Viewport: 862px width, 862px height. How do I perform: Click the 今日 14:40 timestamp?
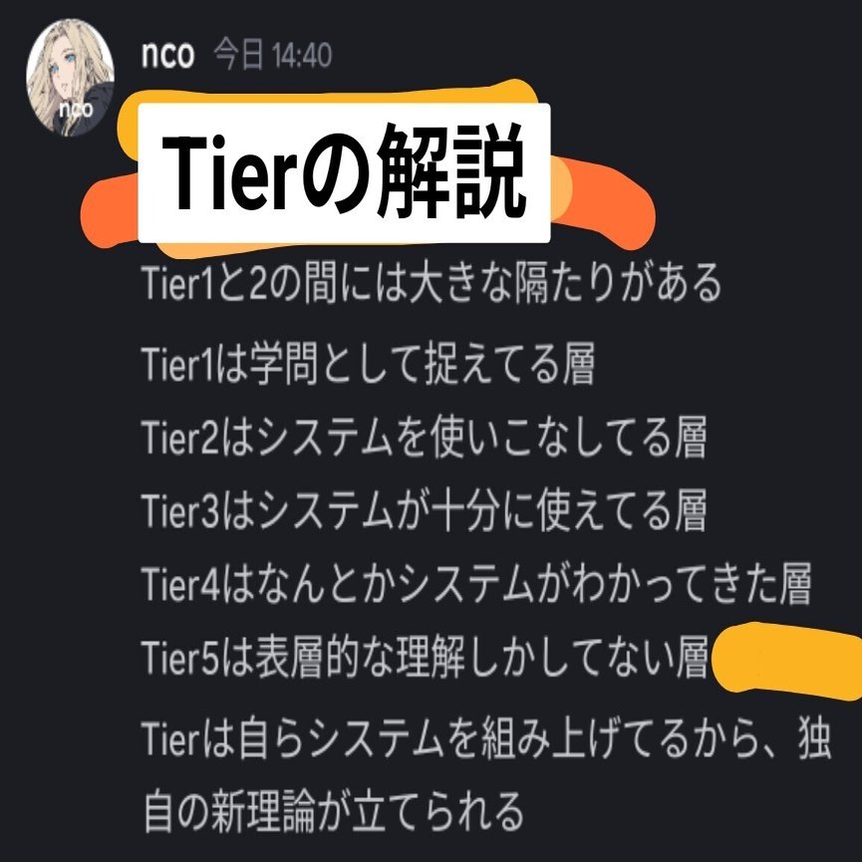[x=273, y=55]
